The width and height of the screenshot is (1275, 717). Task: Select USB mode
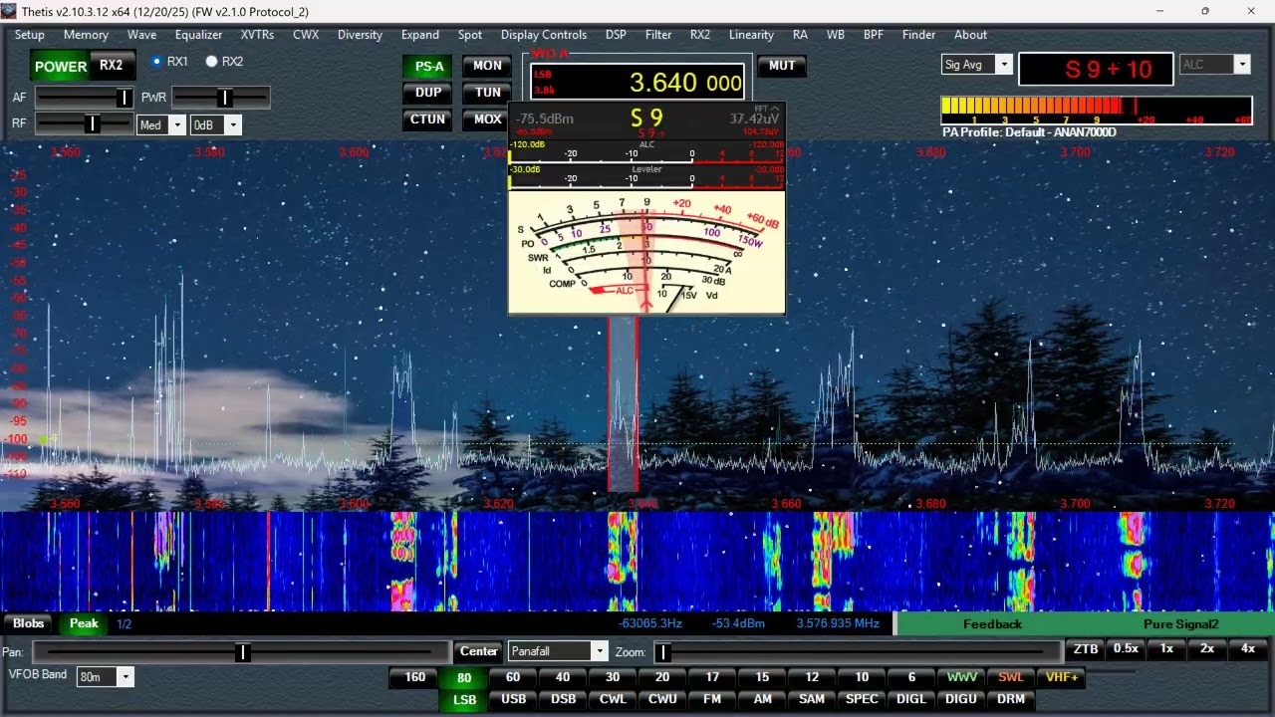pos(514,699)
